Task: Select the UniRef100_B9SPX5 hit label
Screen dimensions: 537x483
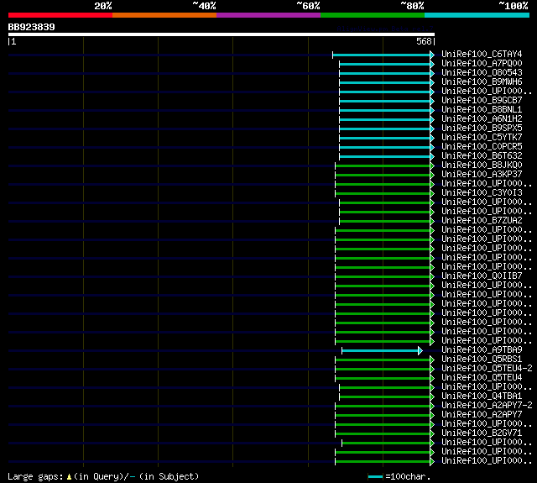Action: [x=482, y=129]
